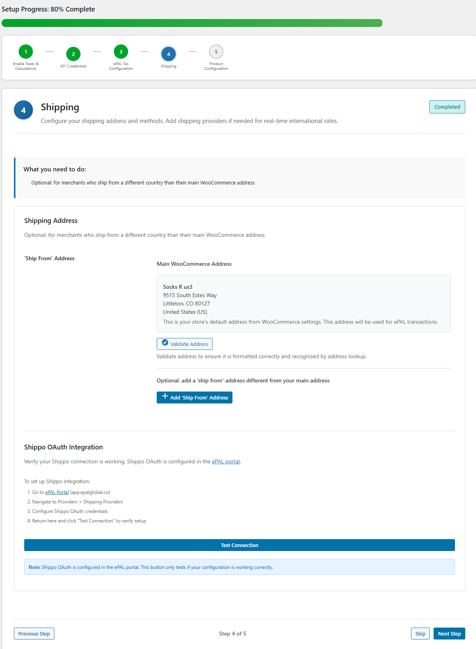Open the ePAL portal link in description

226,461
